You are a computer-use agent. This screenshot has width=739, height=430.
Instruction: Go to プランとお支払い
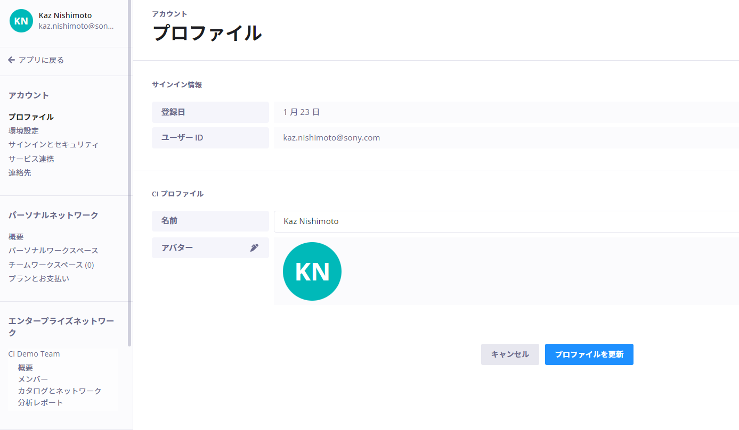pos(39,278)
